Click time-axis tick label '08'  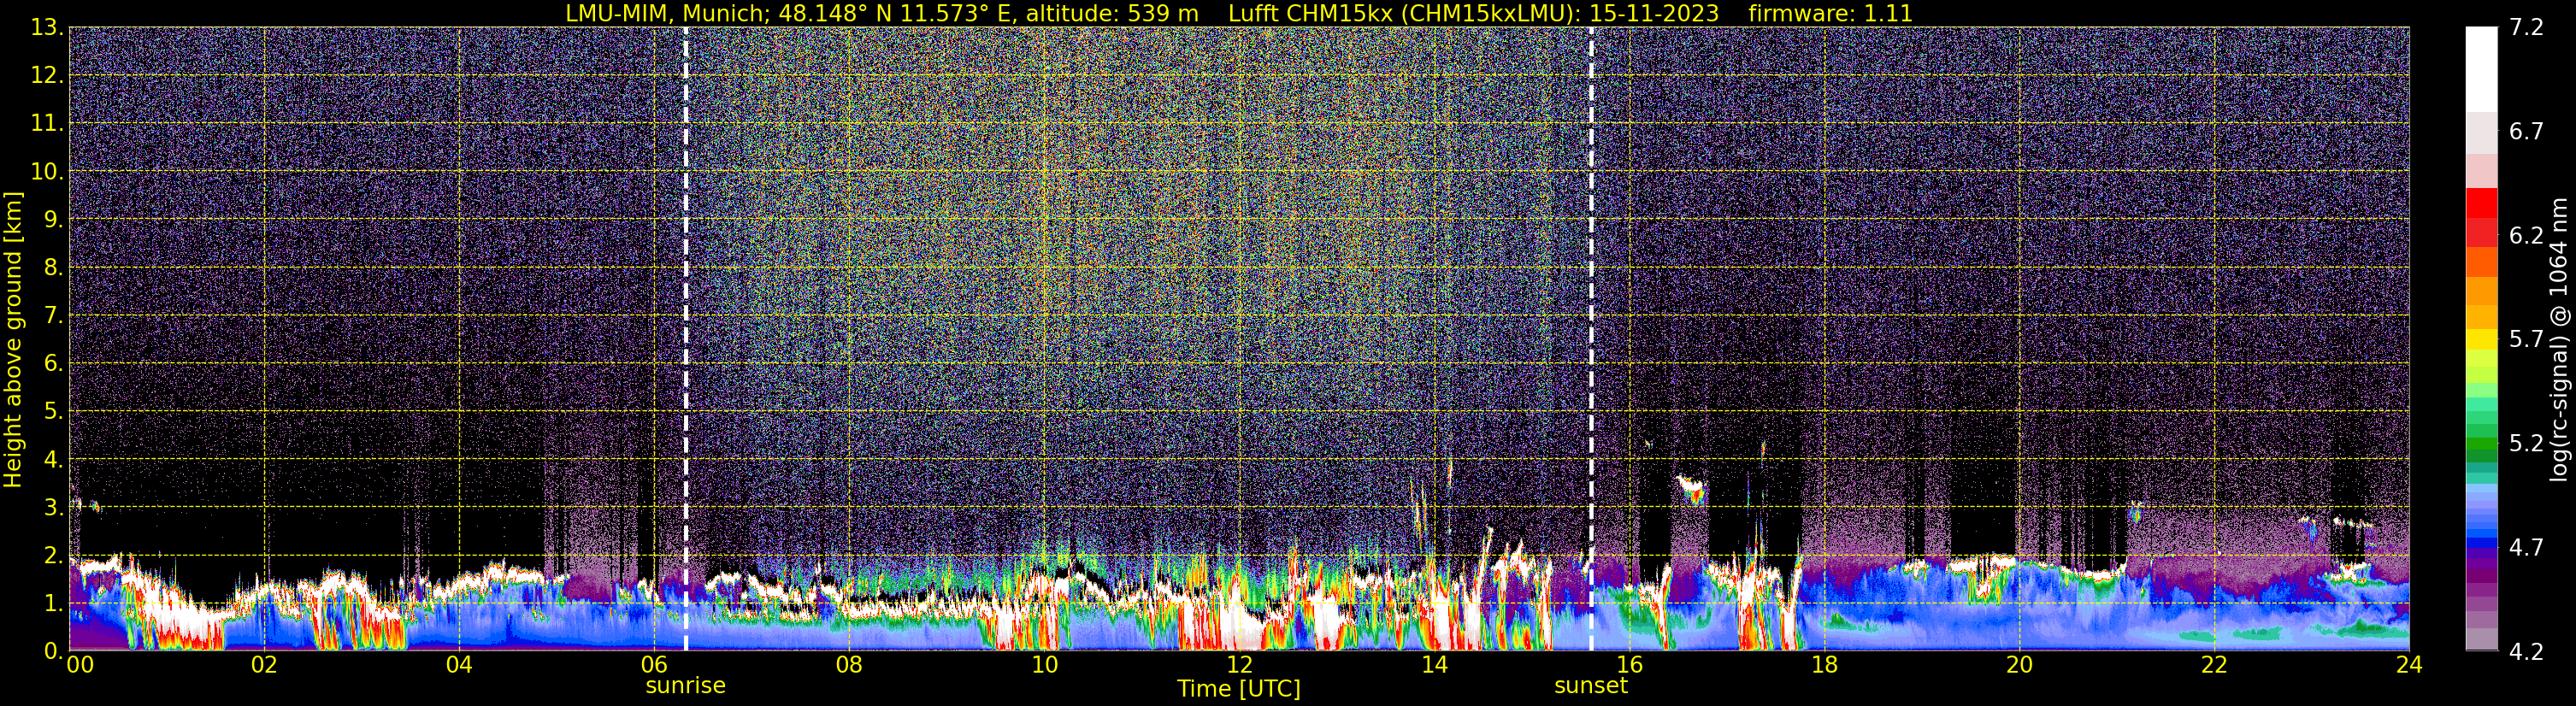tap(849, 665)
